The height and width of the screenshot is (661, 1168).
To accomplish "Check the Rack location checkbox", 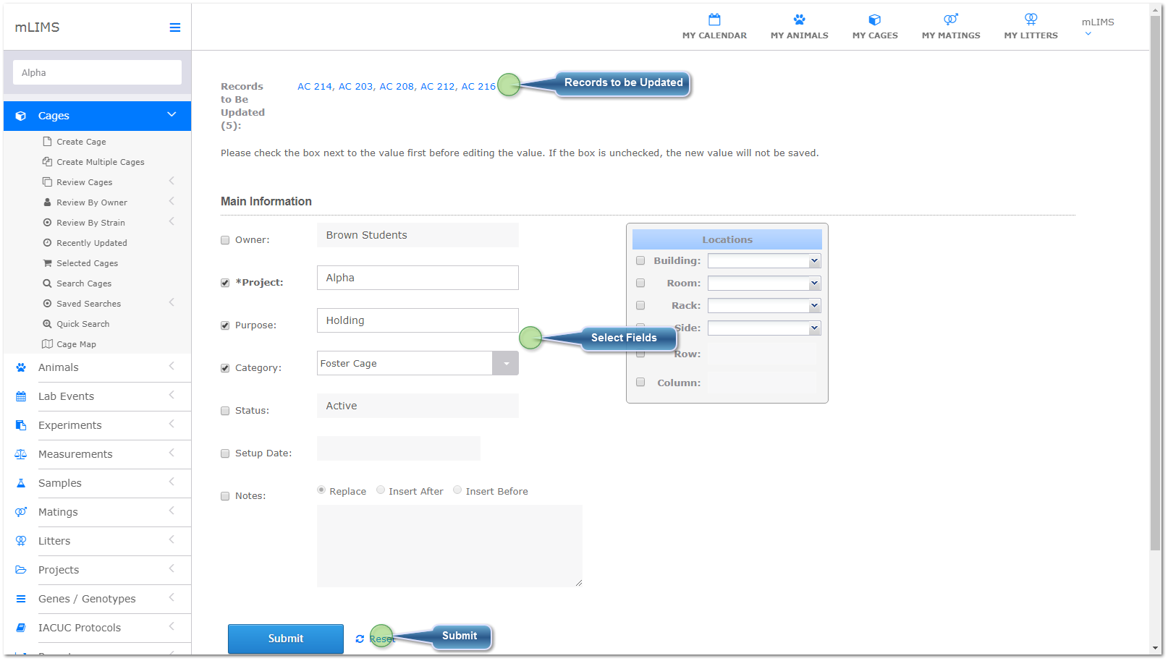I will click(640, 305).
